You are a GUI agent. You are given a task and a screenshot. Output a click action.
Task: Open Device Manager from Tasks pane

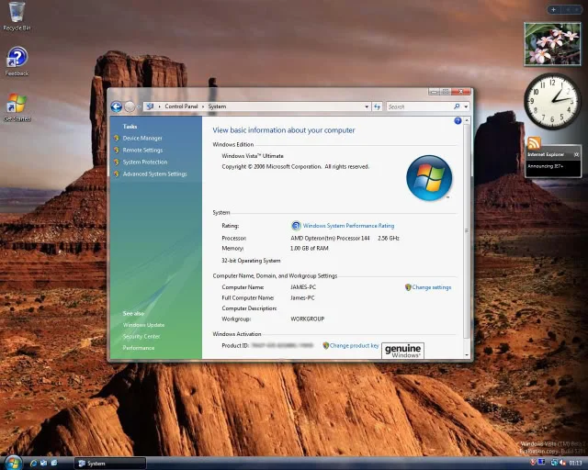142,139
